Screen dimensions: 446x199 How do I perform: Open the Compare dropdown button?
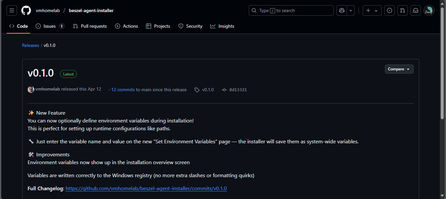pyautogui.click(x=399, y=69)
